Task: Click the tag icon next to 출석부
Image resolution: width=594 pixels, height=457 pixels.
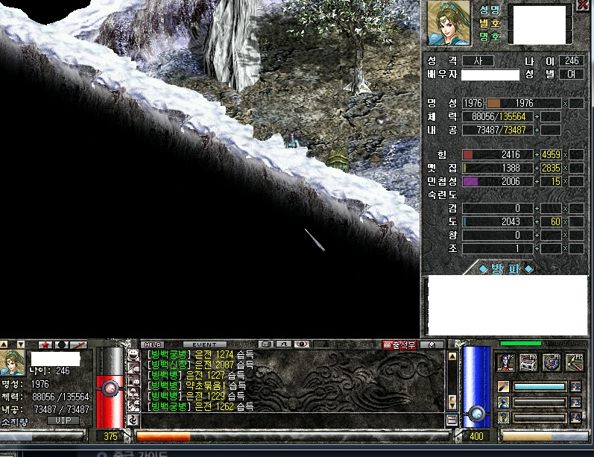Action: pos(431,345)
